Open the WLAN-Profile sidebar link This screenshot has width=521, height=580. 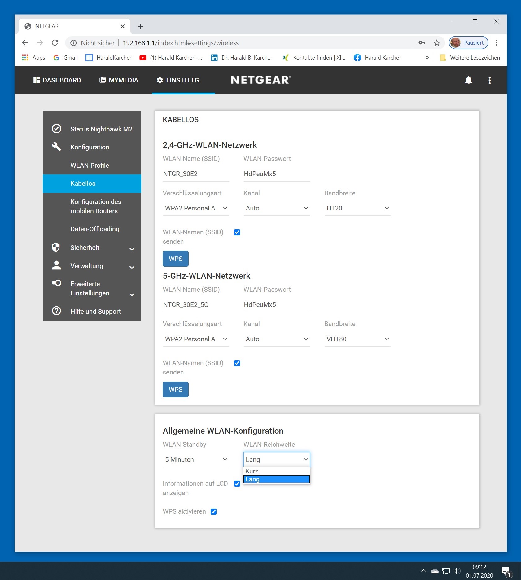[x=90, y=165]
